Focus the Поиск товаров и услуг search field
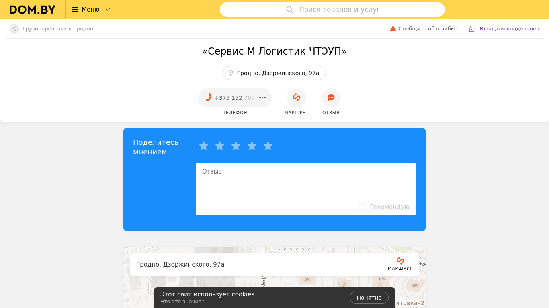The height and width of the screenshot is (308, 549). click(332, 10)
